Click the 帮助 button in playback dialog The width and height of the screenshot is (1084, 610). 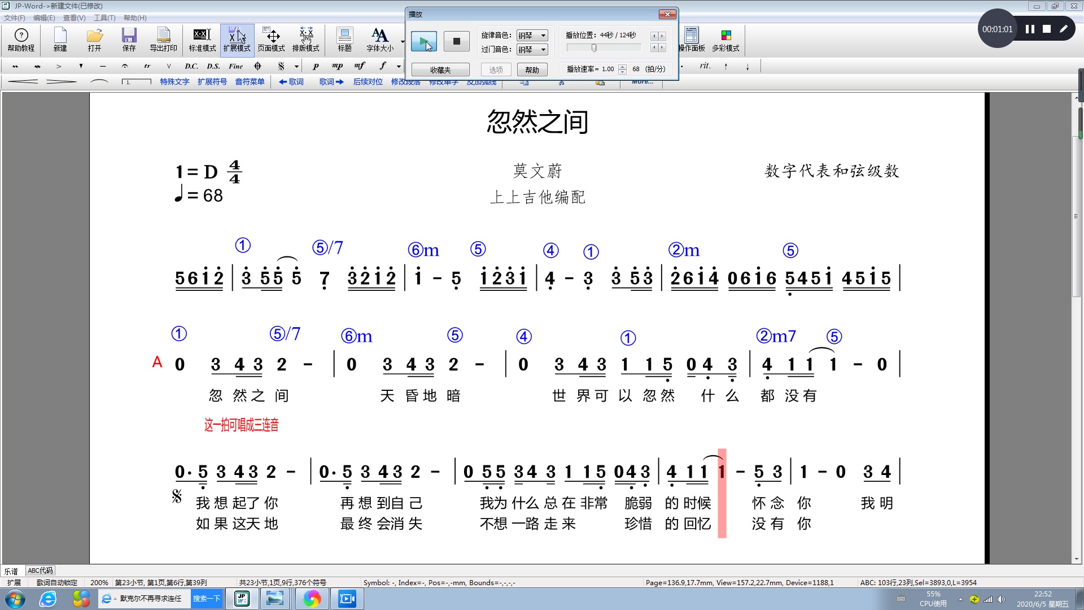click(x=532, y=70)
